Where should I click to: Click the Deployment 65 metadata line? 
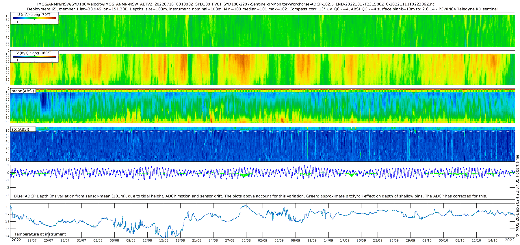click(x=262, y=9)
